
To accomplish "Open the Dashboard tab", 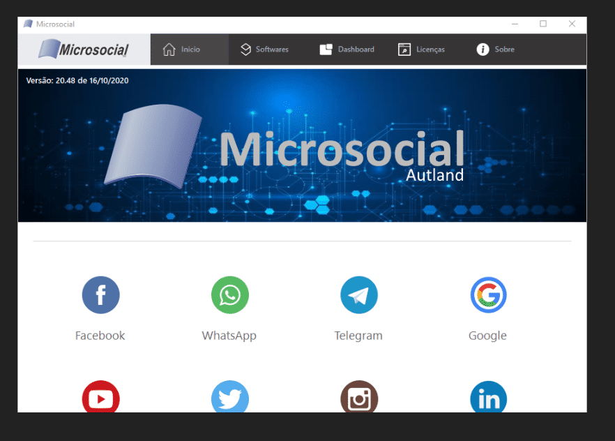I will click(347, 50).
